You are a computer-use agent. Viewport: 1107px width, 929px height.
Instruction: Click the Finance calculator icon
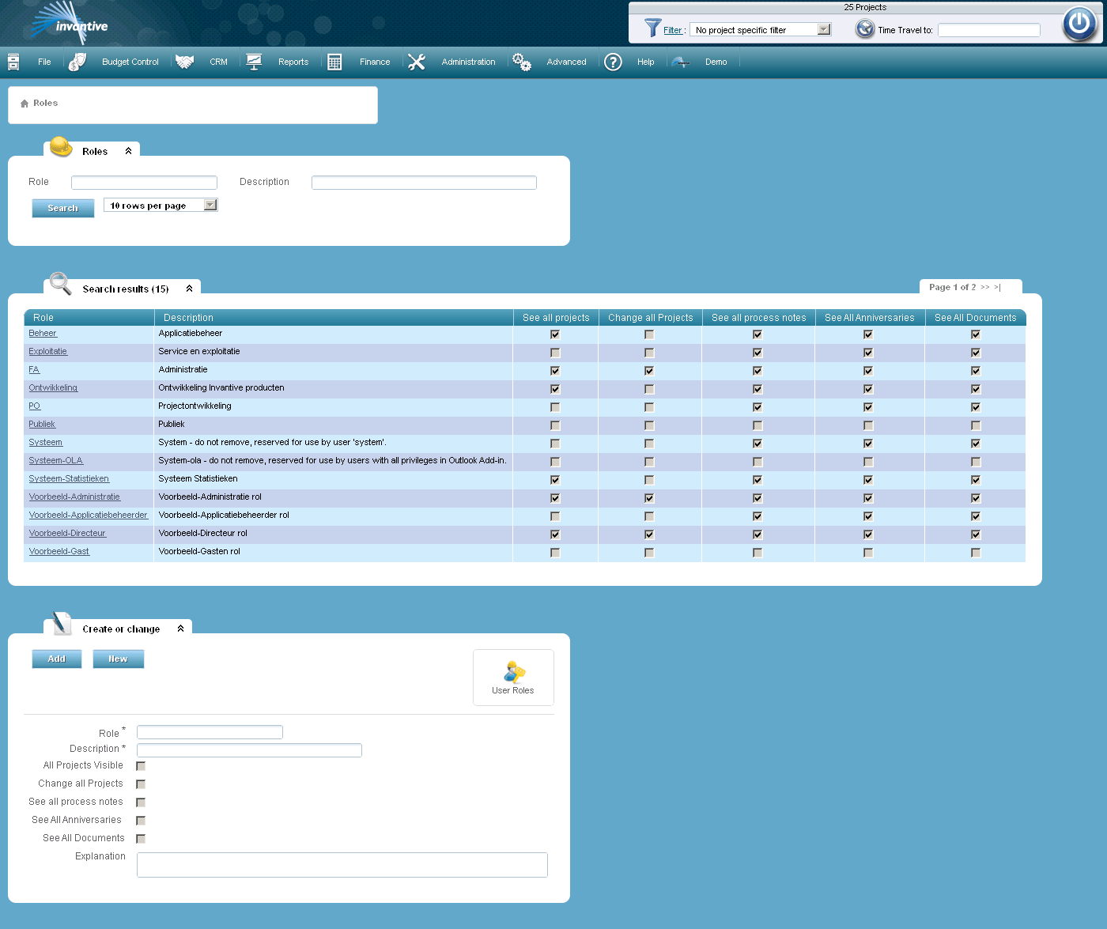334,62
